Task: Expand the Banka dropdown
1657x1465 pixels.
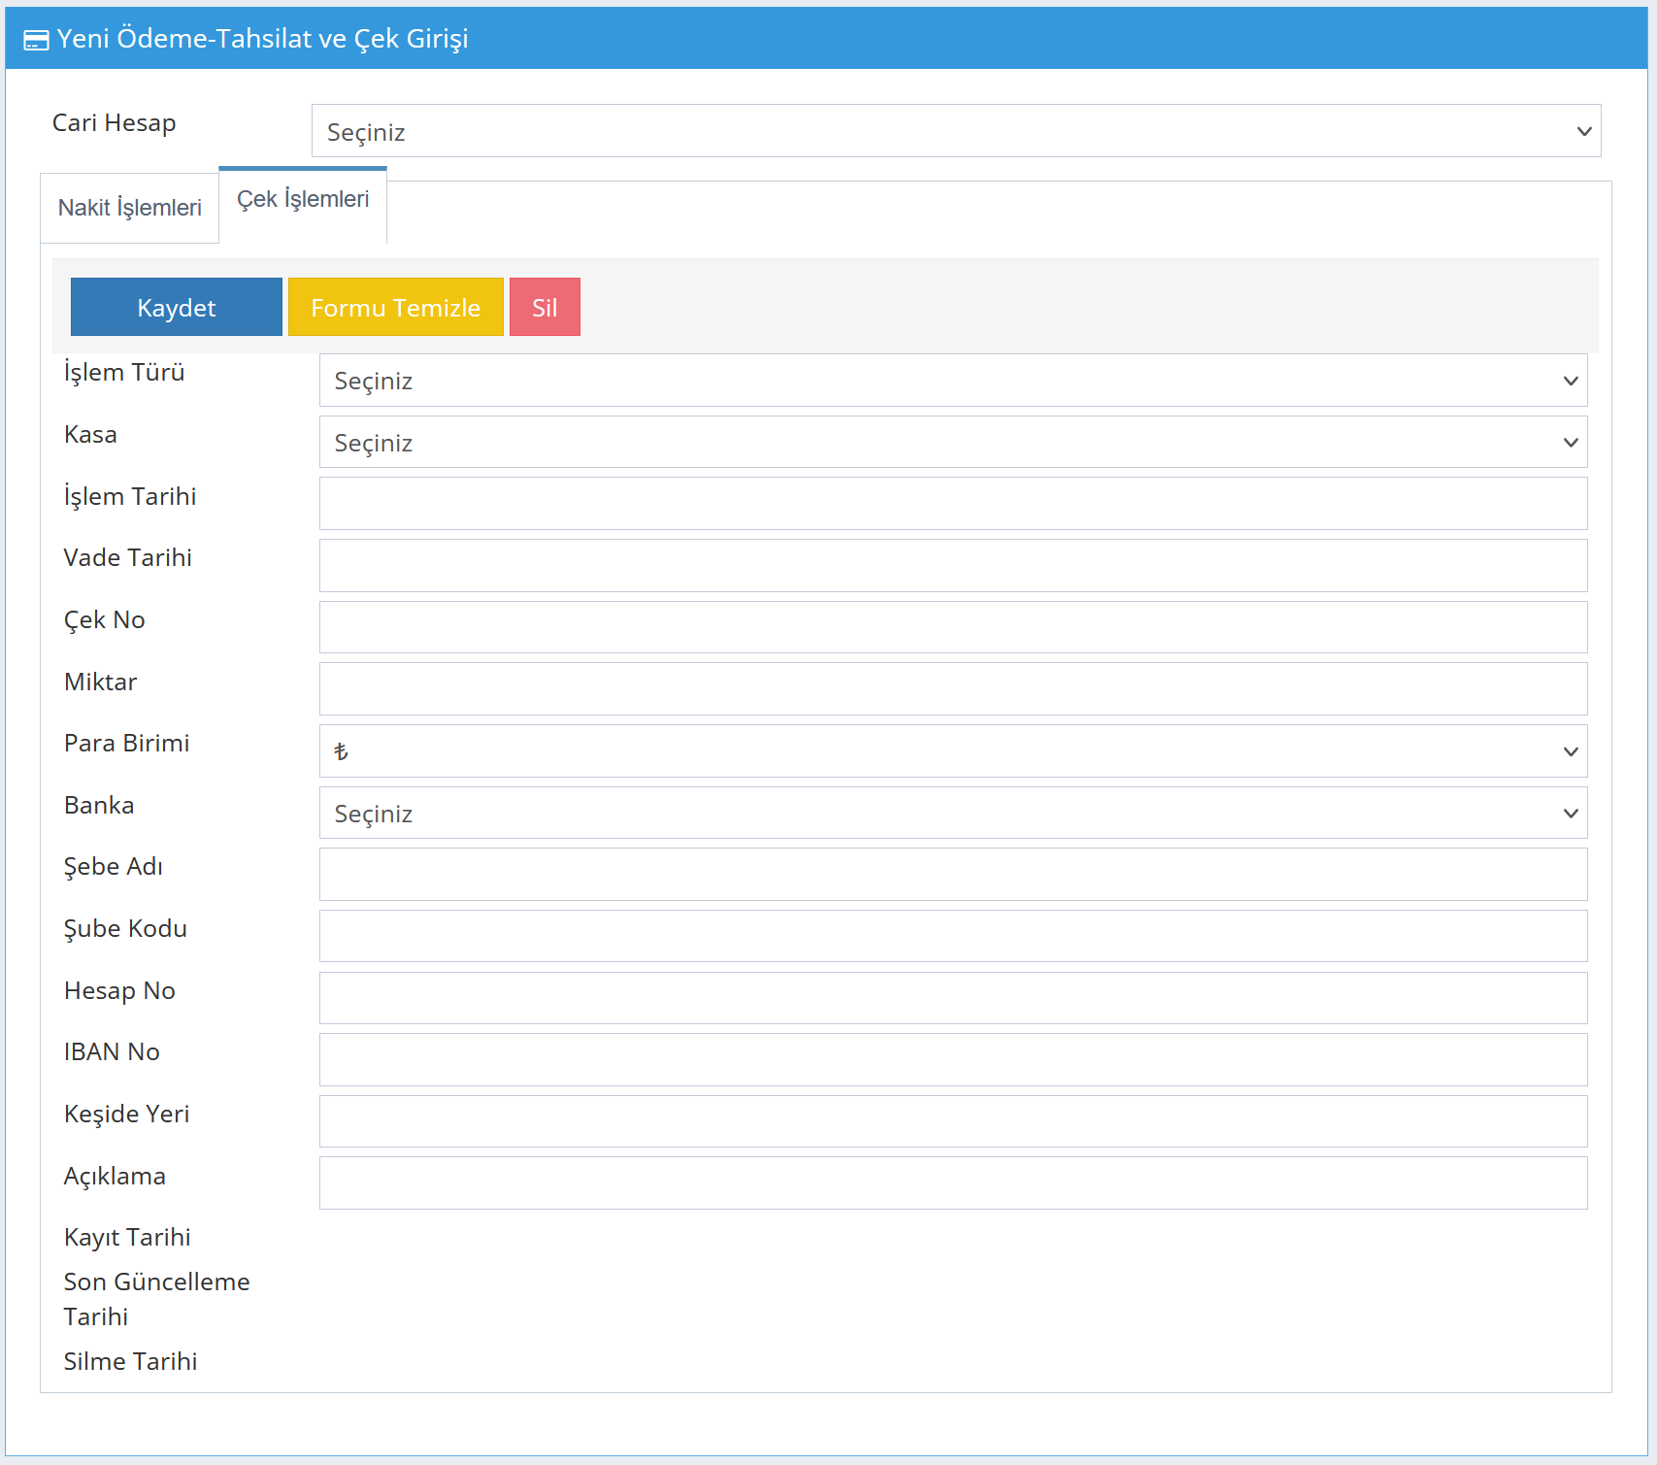Action: pyautogui.click(x=953, y=813)
